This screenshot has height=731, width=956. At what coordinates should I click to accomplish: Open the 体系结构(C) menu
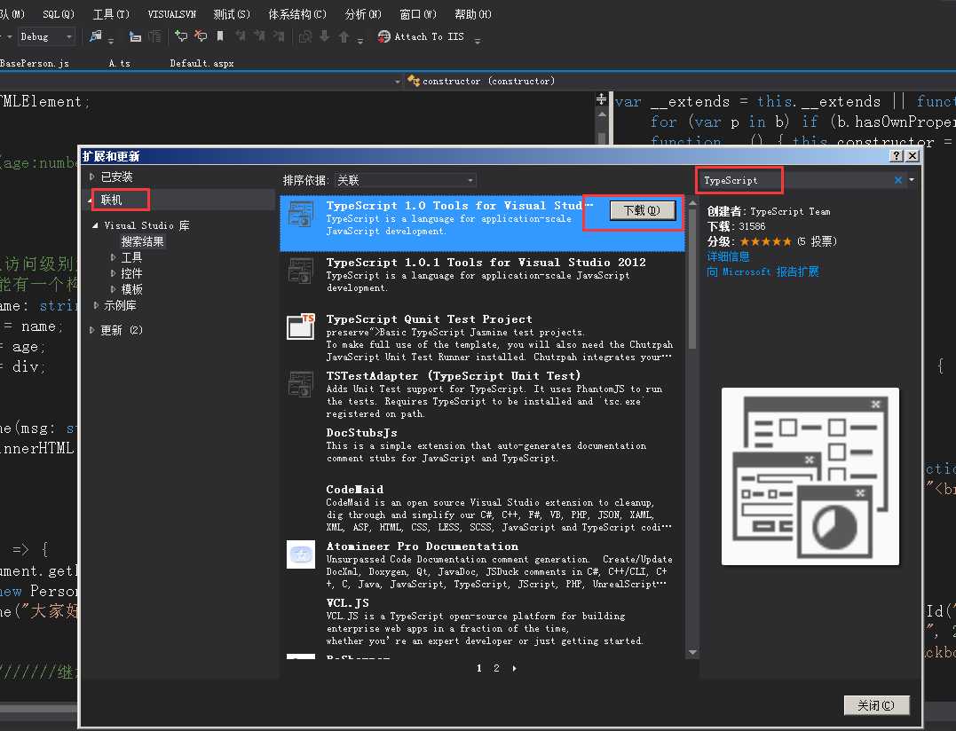coord(297,14)
